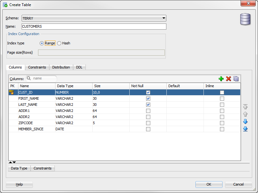Image resolution: width=258 pixels, height=193 pixels.
Task: Check Not Null for MEMBER_SINCE
Action: (148, 129)
